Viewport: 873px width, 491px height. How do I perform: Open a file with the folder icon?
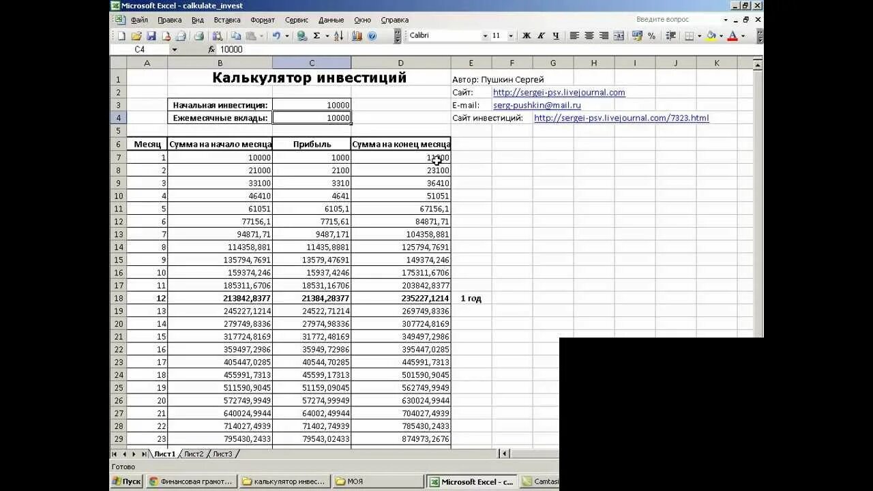pos(136,35)
